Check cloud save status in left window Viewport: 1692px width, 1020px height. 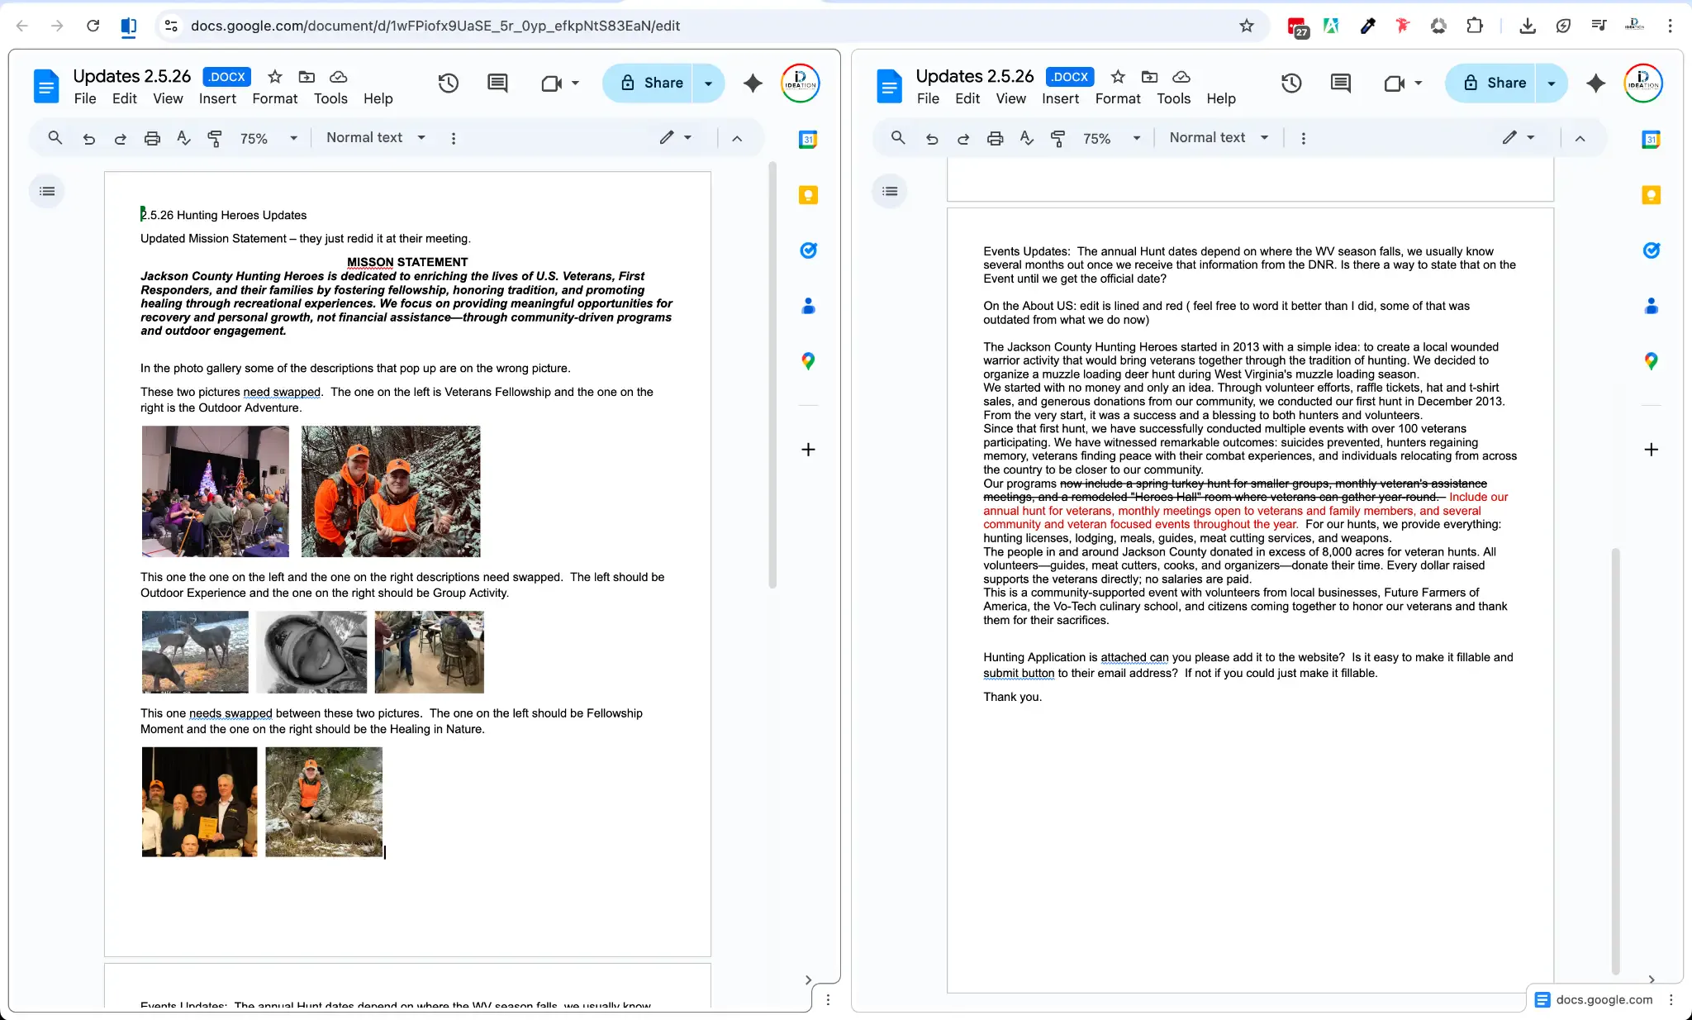pyautogui.click(x=338, y=77)
